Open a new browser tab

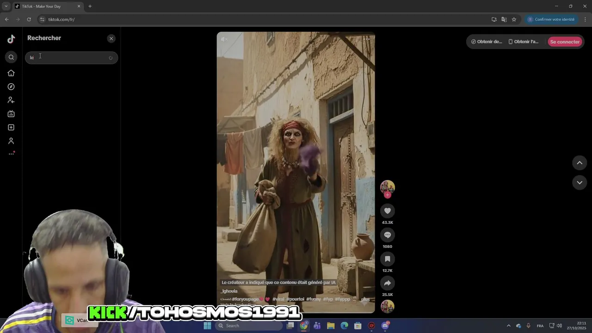point(90,6)
